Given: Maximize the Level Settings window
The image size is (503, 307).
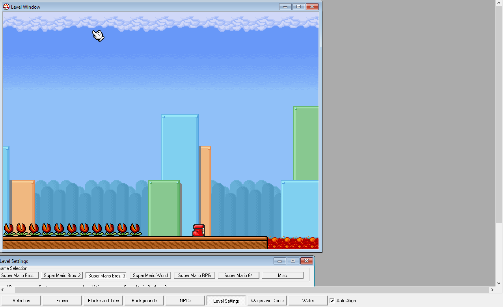Looking at the screenshot, I should point(293,261).
